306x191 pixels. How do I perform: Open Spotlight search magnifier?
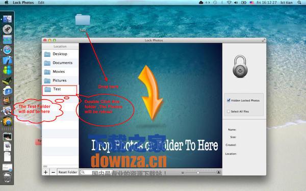(299, 3)
